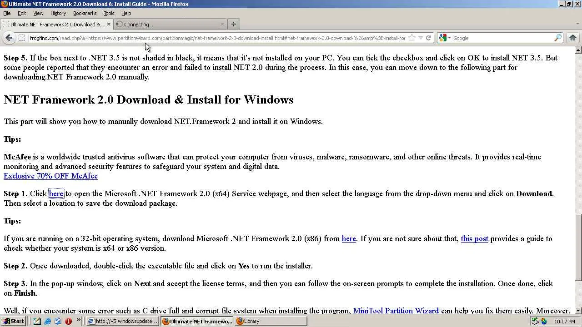Click the vertical scrollbar thumb
Screen dimensions: 582x327
[x=578, y=248]
